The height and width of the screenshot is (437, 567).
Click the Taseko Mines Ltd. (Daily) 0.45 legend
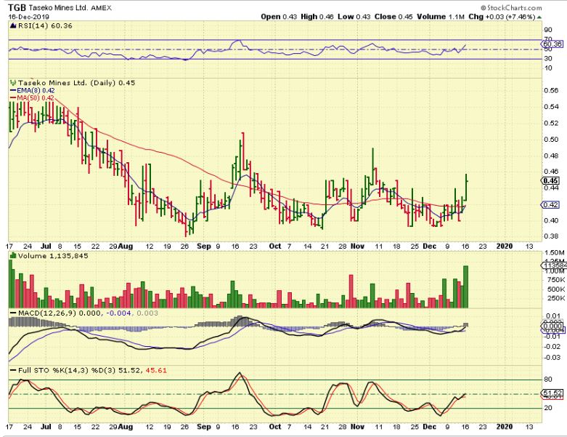click(77, 83)
